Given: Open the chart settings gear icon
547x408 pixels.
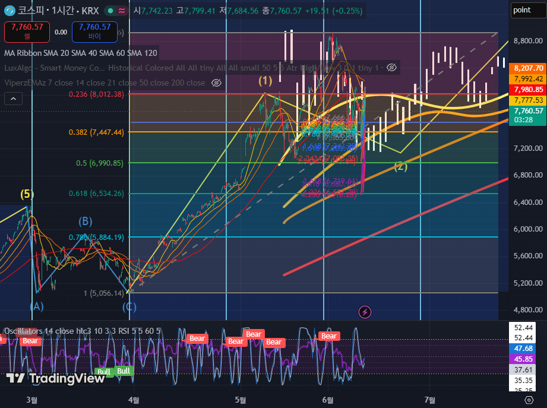Looking at the screenshot, I should click(x=529, y=400).
